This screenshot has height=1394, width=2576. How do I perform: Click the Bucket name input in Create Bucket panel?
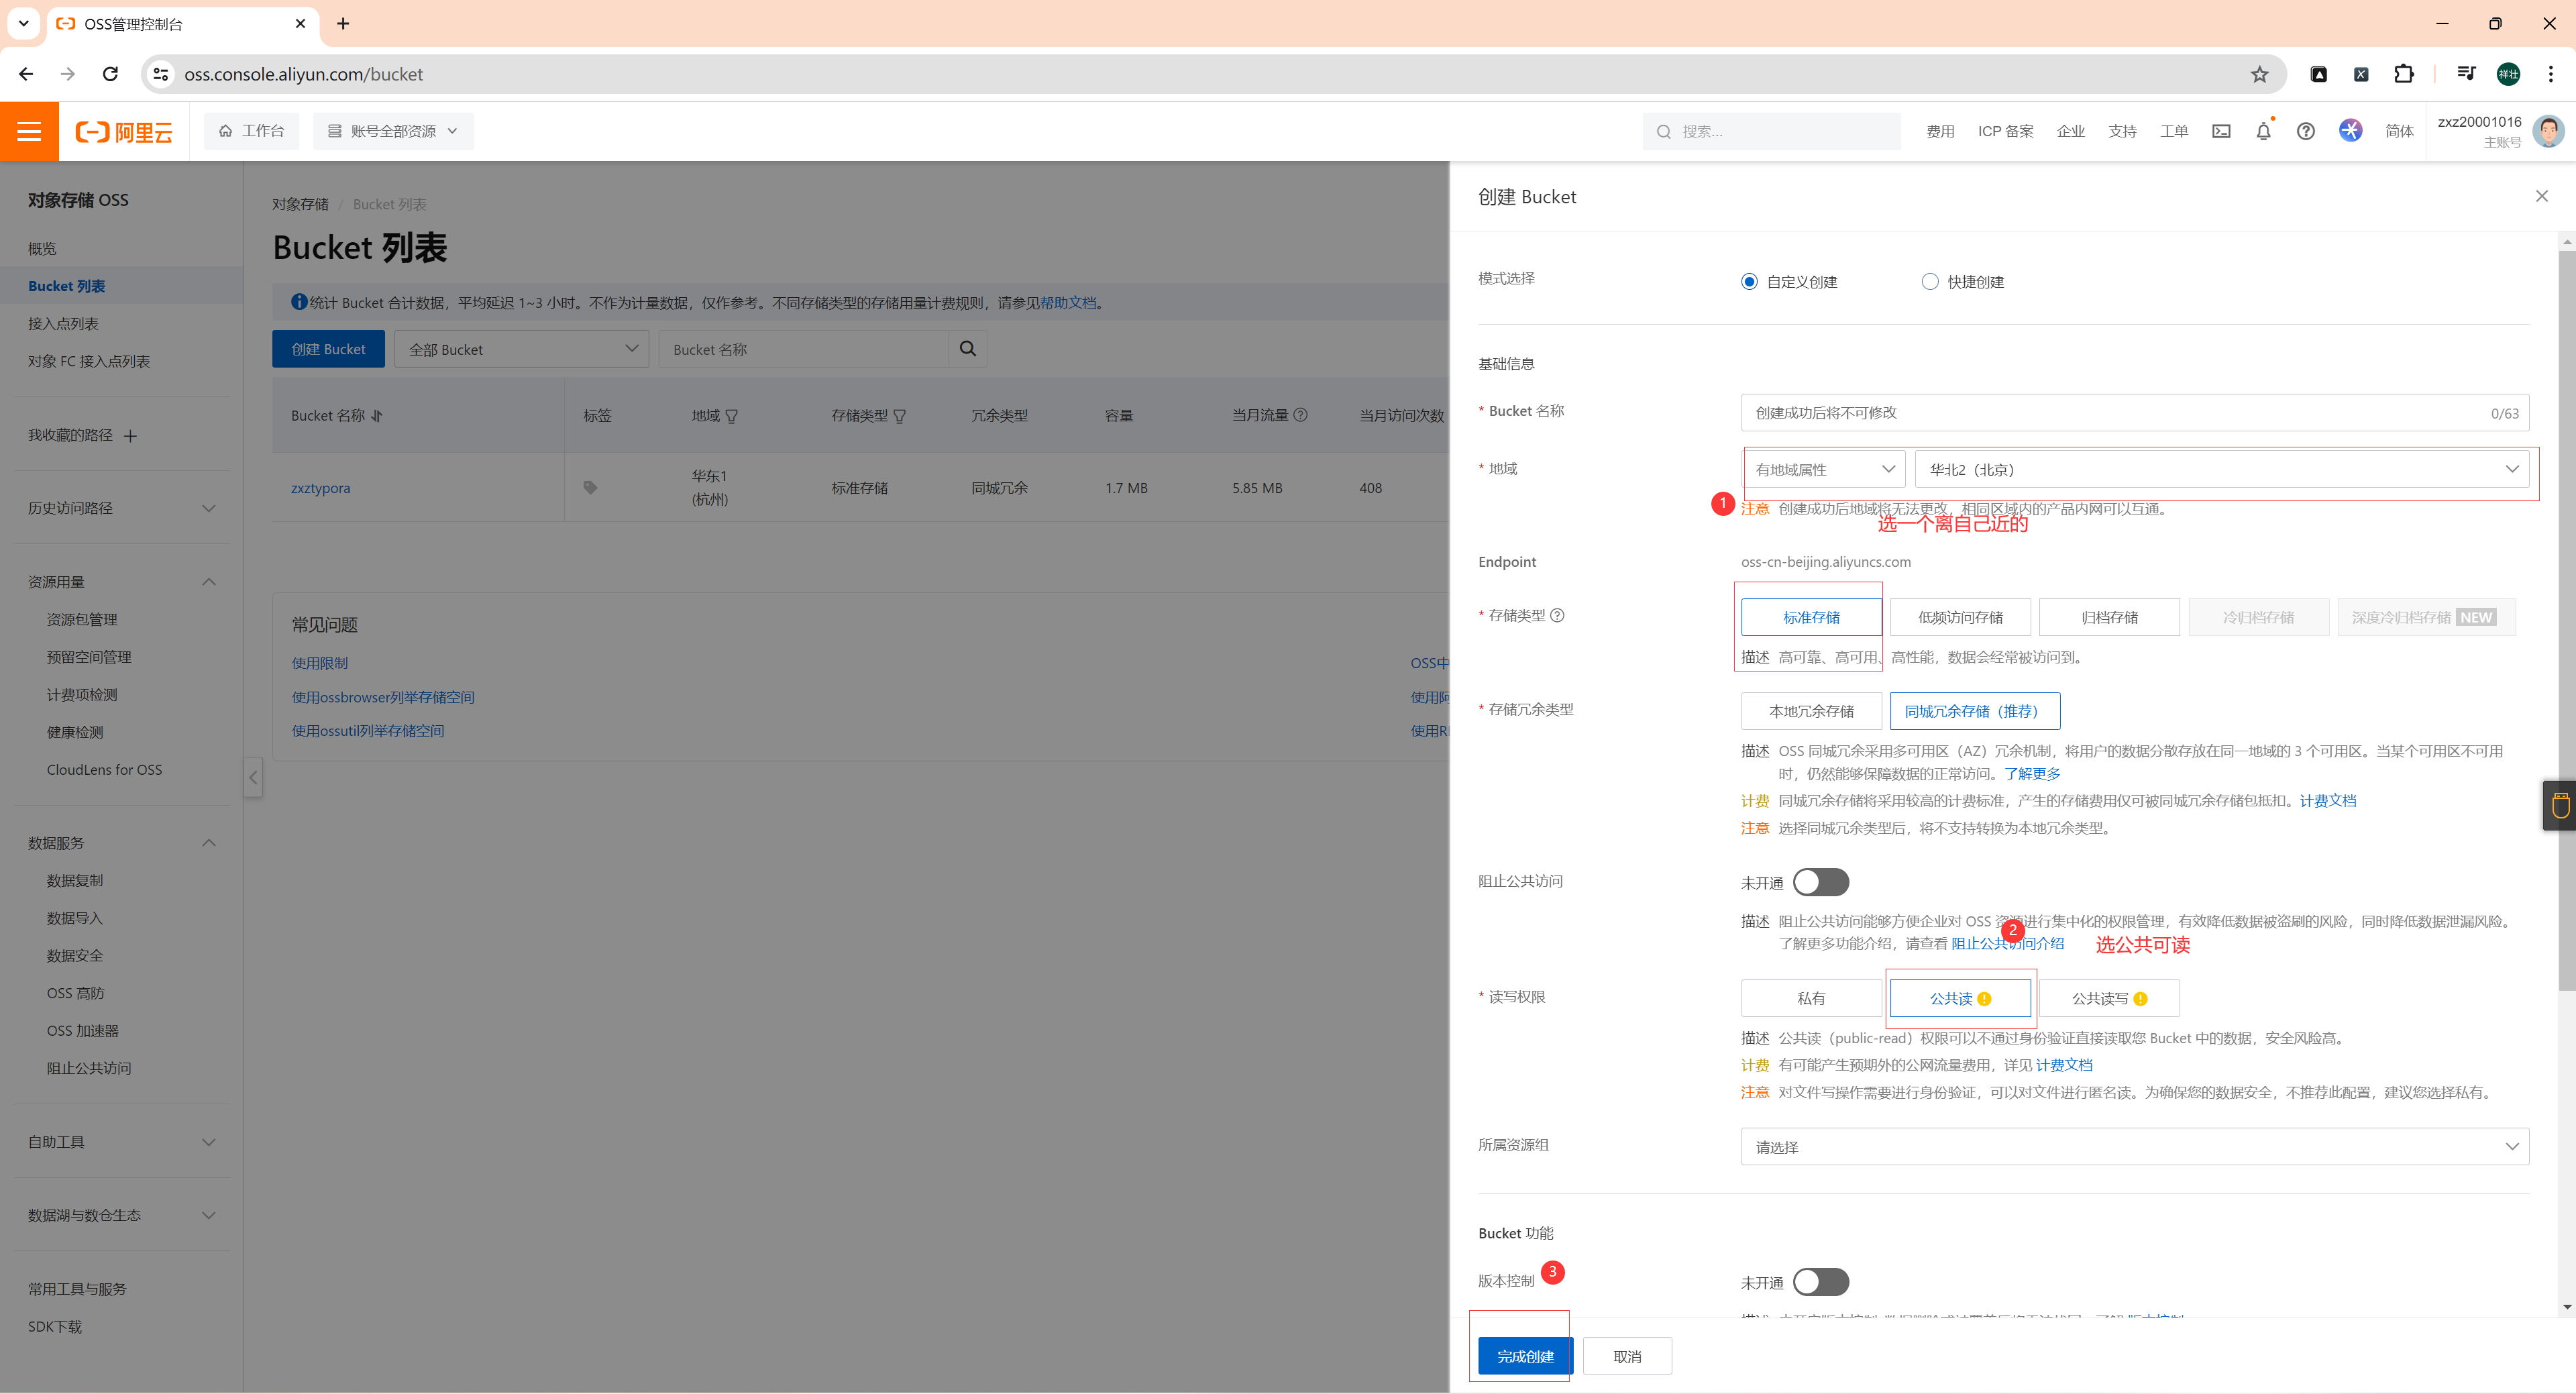click(2135, 413)
